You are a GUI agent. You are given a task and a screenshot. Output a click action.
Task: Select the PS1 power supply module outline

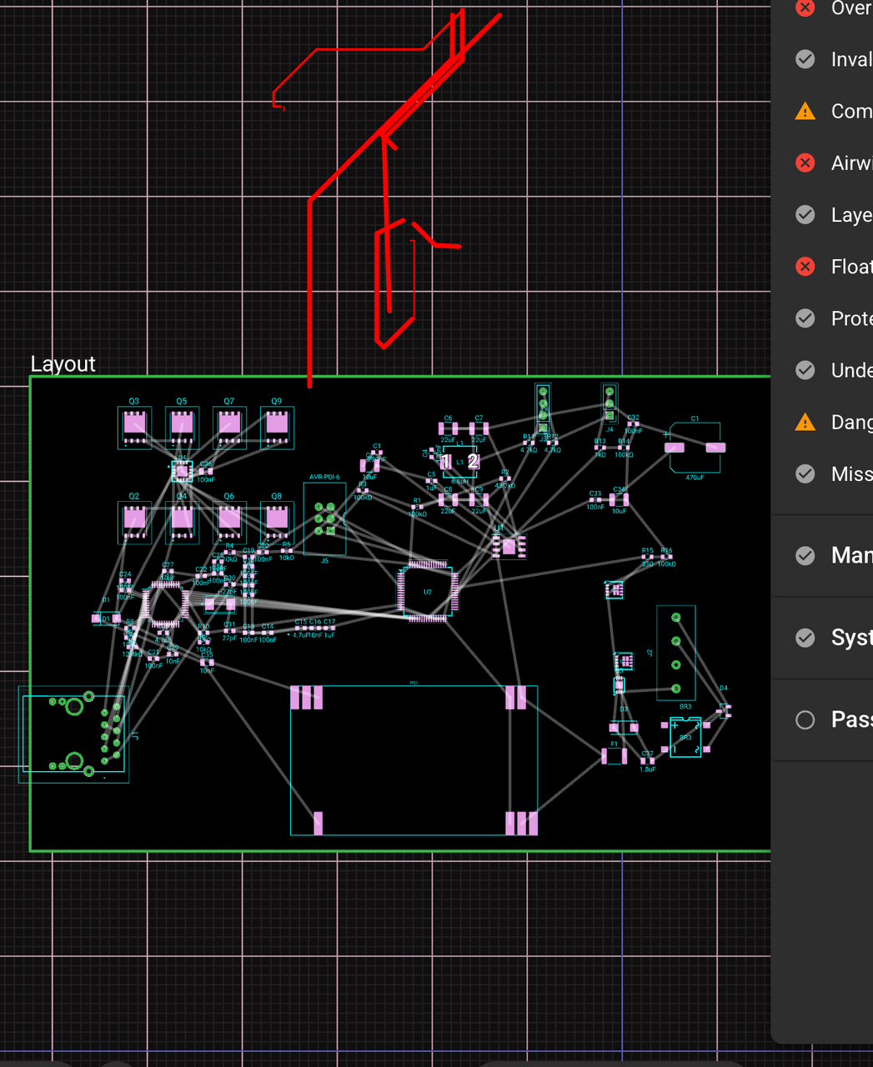click(414, 760)
